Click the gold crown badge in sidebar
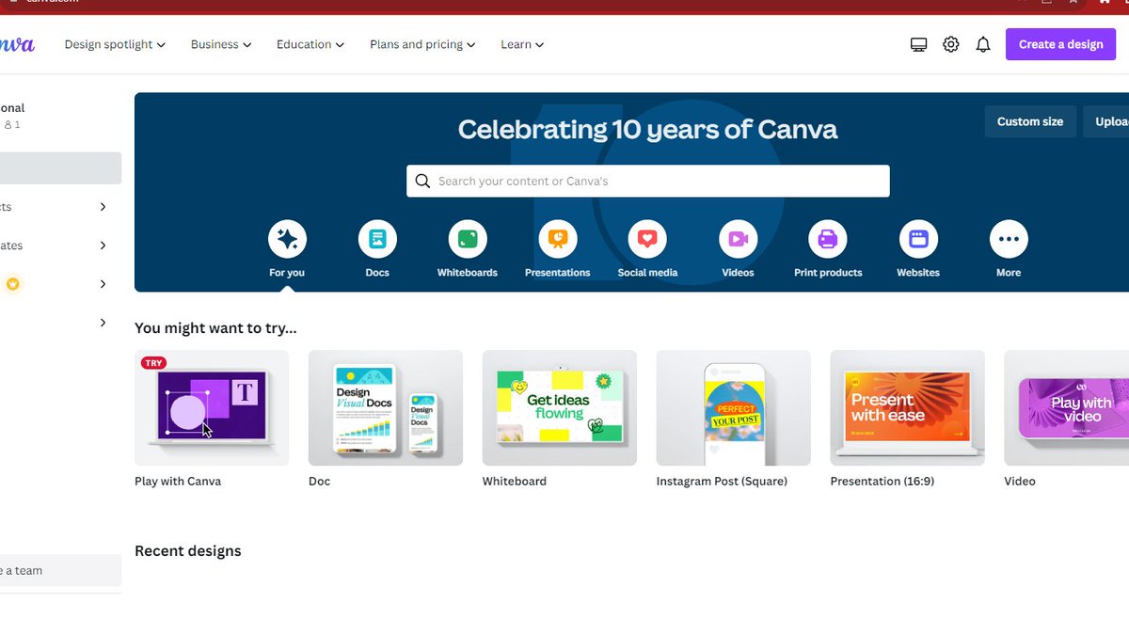The image size is (1129, 634). [x=12, y=284]
